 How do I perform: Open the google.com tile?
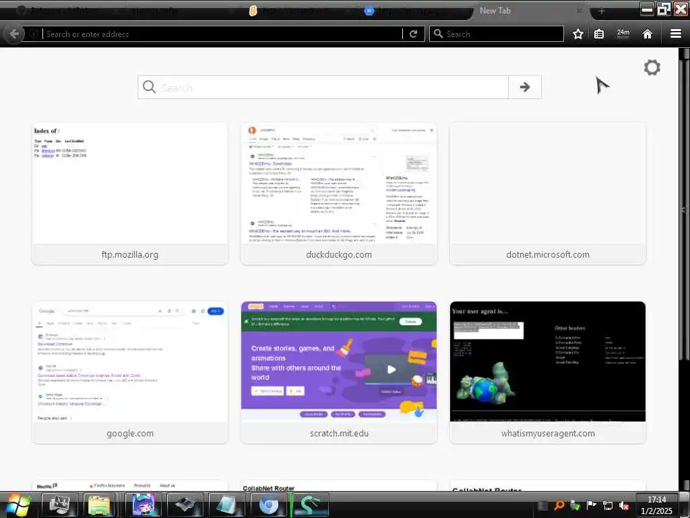coord(130,372)
